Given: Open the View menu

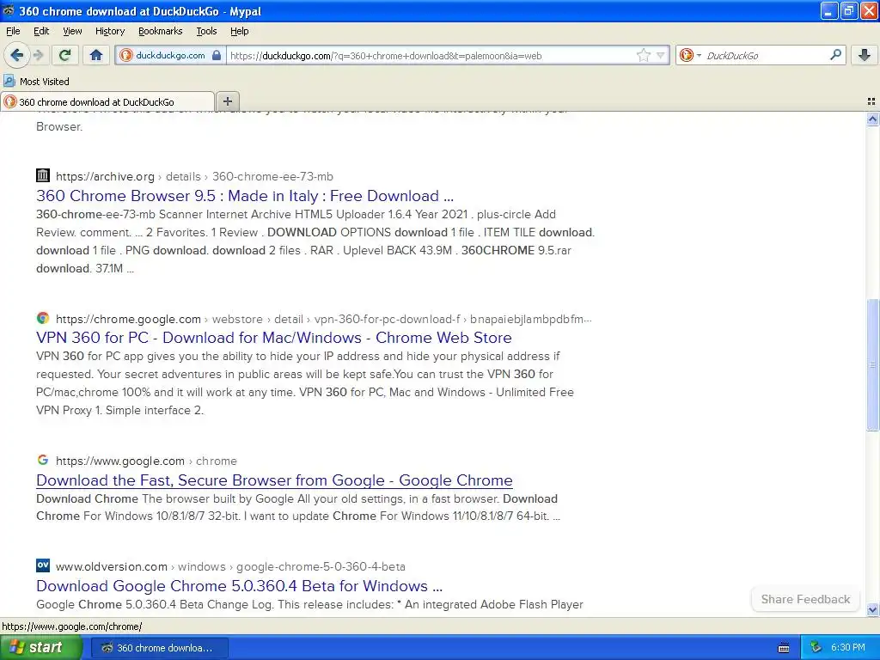Looking at the screenshot, I should click(x=72, y=31).
